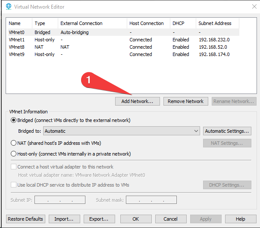Click subnet address 192.168.232.0

click(214, 40)
